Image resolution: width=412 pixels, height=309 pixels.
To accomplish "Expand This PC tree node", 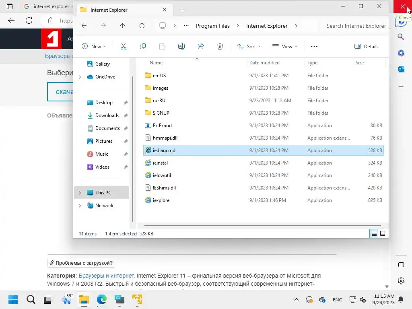I will pos(80,193).
